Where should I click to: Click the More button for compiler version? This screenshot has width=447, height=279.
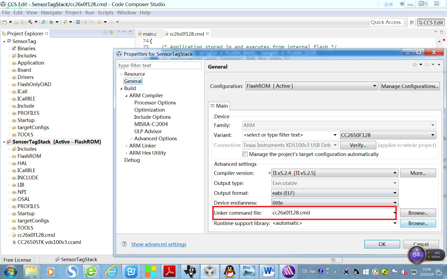418,173
